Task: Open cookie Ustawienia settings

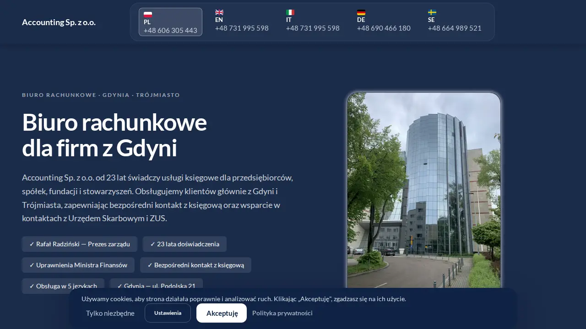Action: click(168, 313)
